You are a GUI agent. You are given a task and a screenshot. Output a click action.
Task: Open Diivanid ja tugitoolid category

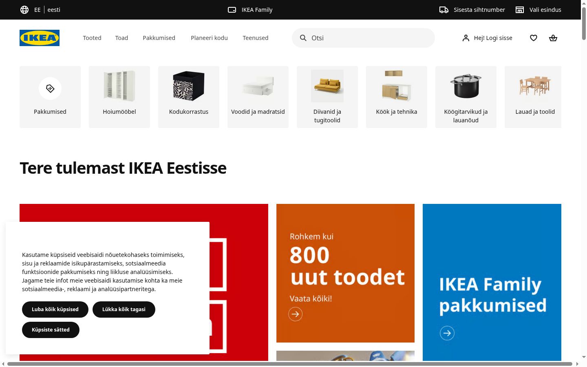pos(327,97)
